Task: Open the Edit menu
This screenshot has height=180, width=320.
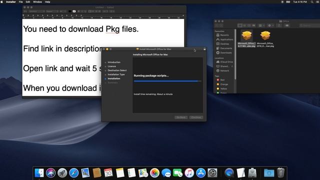Action: 28,2
